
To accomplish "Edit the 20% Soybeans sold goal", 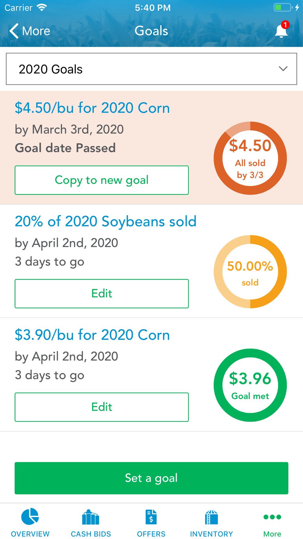I will click(x=102, y=293).
